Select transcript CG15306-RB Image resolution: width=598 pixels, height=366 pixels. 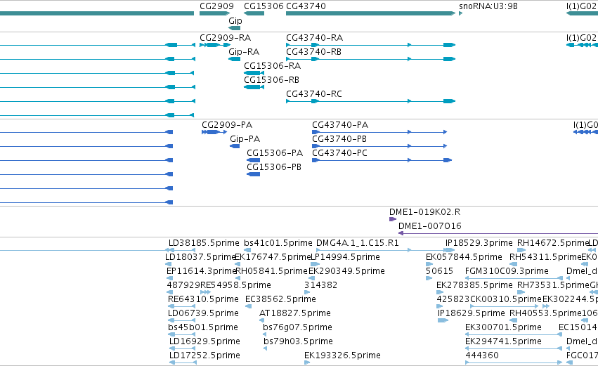coord(271,80)
